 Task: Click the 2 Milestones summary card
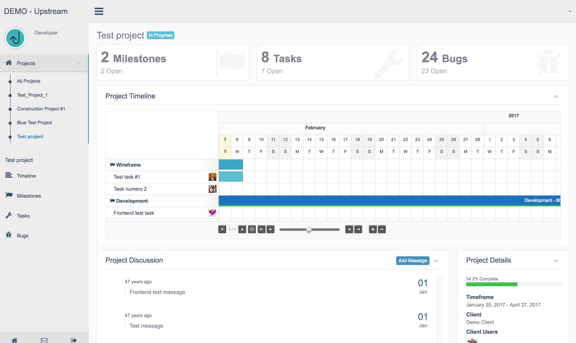[x=173, y=62]
